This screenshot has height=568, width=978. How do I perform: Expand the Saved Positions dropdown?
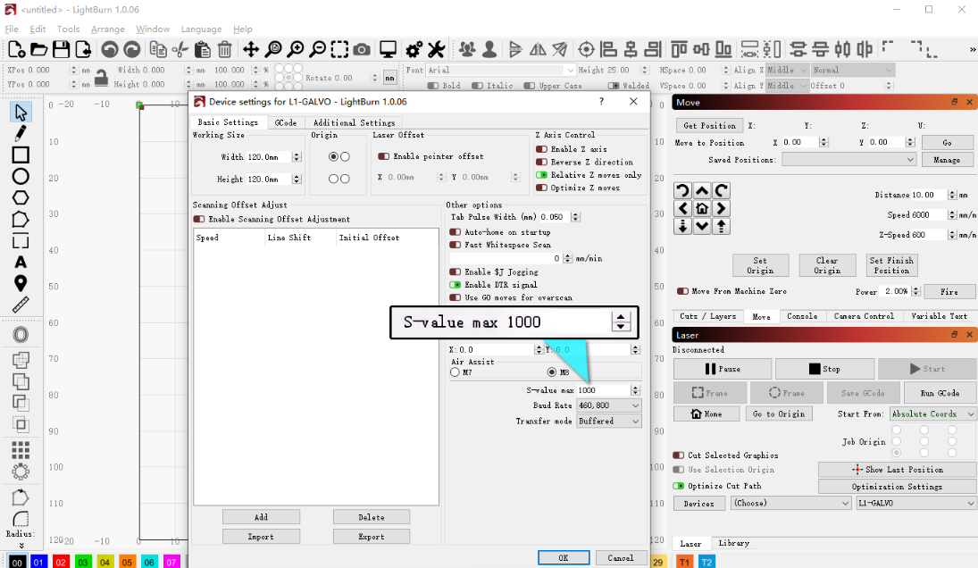coord(848,160)
